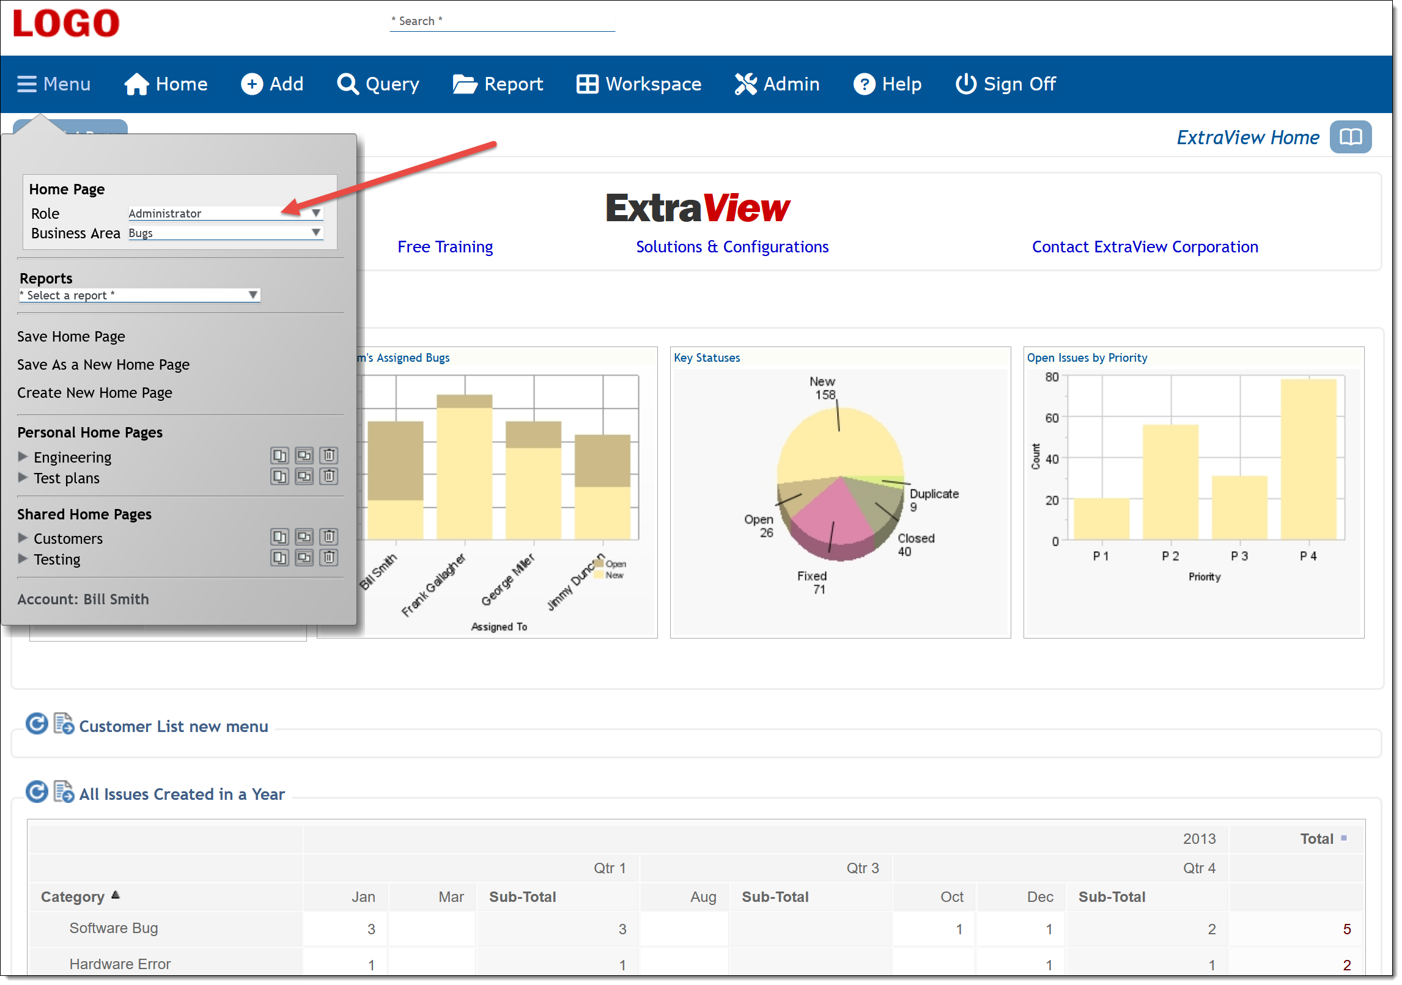1402x985 pixels.
Task: Expand the Customers tree arrow
Action: [x=23, y=538]
